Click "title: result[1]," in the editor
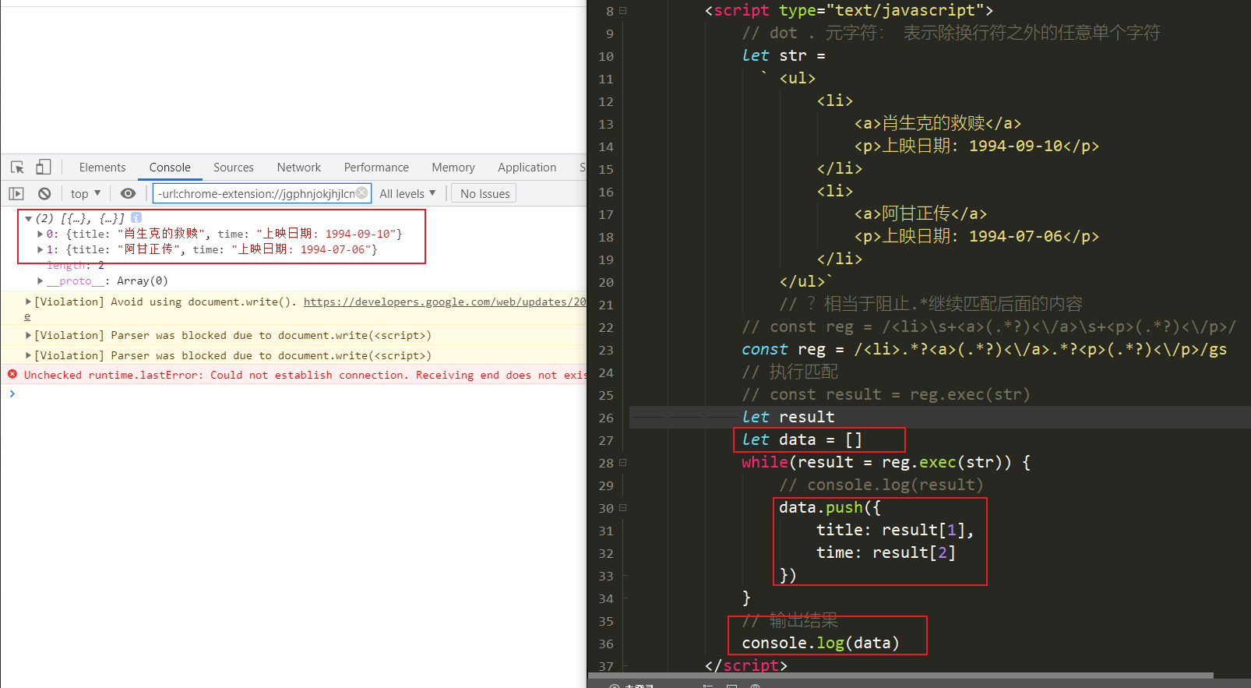 click(x=895, y=530)
